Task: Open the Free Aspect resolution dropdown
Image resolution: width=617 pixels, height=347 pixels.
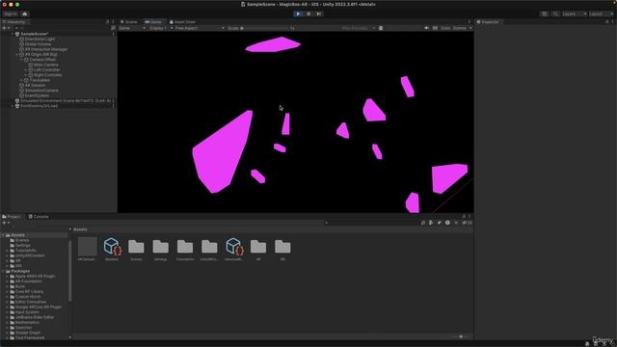Action: [199, 28]
